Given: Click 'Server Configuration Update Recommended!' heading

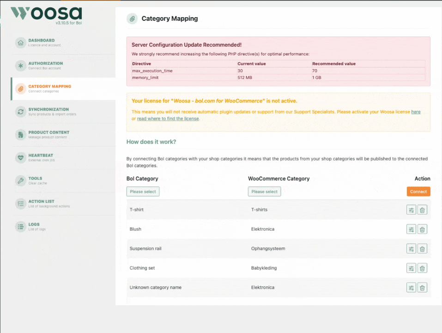Looking at the screenshot, I should (x=187, y=45).
